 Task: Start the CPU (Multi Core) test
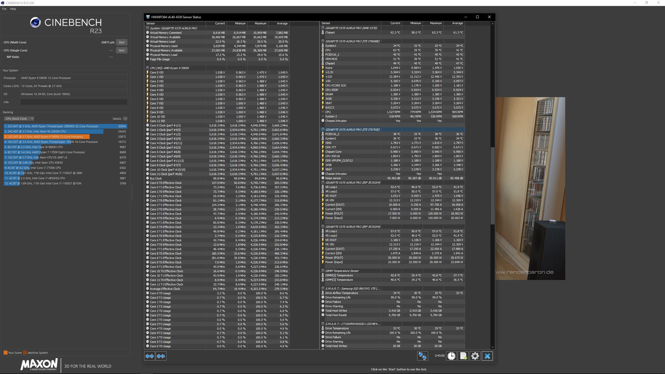122,42
